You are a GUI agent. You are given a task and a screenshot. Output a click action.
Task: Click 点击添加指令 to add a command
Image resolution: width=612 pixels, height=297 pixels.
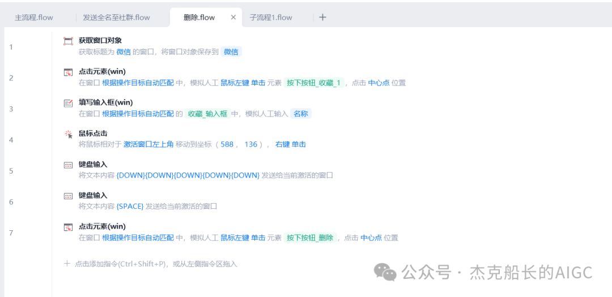pyautogui.click(x=150, y=264)
